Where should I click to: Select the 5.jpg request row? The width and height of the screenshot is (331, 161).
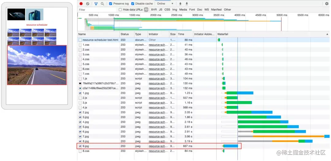pos(204,127)
